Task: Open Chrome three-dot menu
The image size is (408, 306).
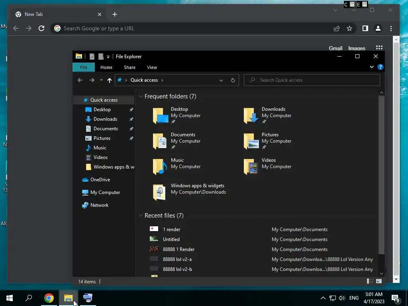Action: (x=391, y=28)
